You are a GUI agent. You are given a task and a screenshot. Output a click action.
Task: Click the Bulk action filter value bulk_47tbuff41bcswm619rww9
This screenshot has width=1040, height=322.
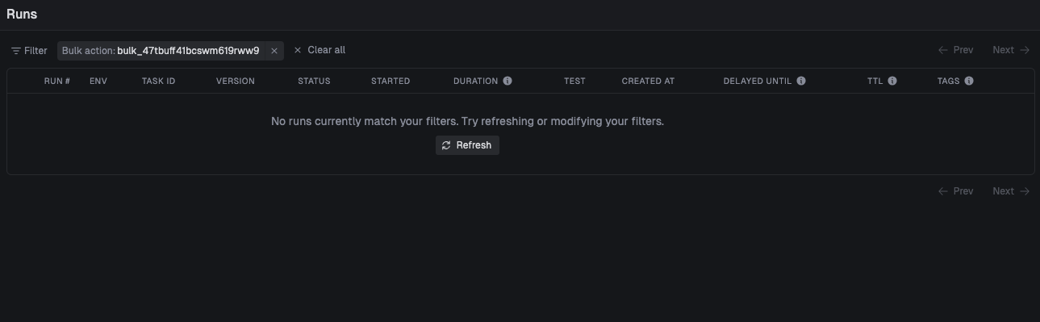tap(188, 50)
